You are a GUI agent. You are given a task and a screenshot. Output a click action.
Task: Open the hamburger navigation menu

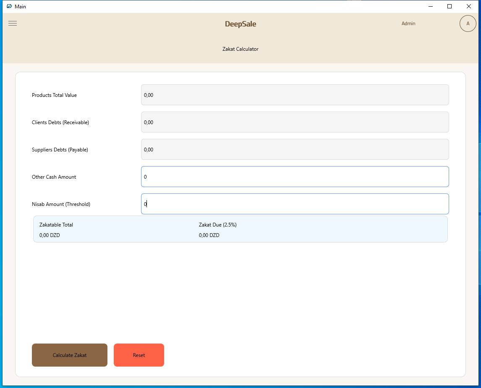point(13,23)
